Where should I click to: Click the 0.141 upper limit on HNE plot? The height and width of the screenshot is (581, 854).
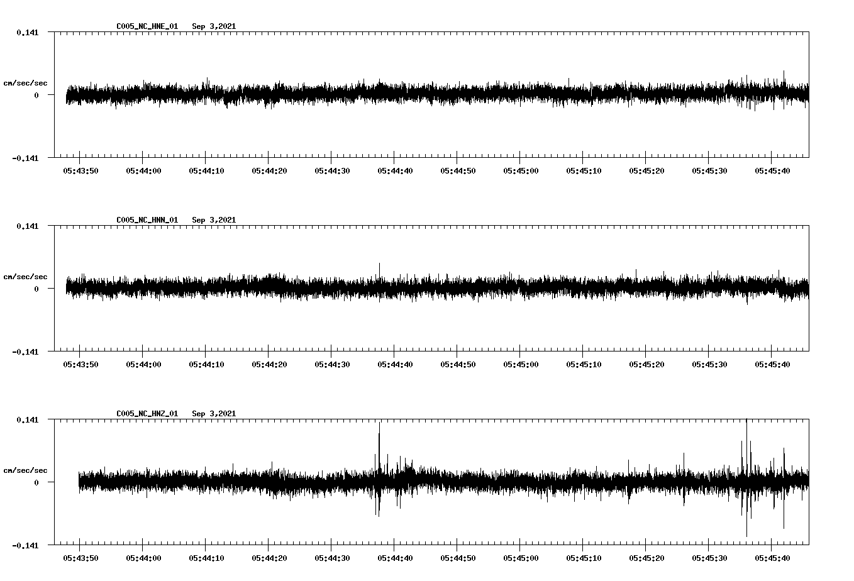[27, 32]
